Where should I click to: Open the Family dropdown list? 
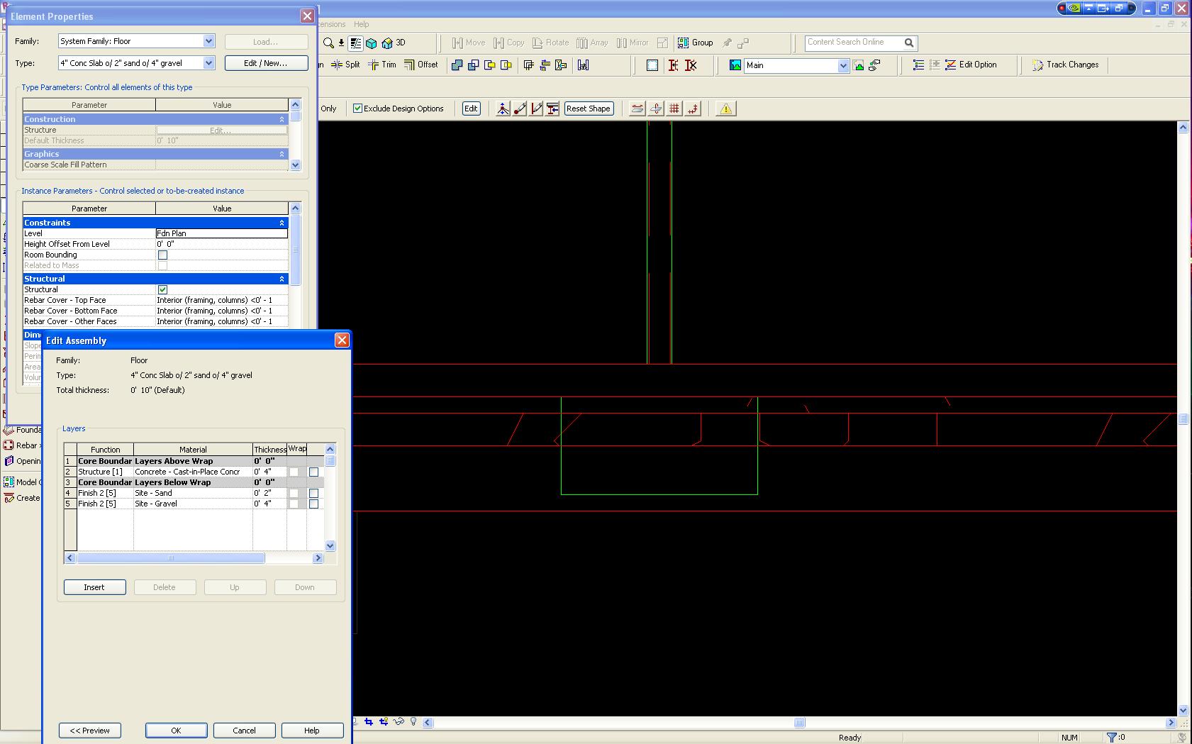[208, 41]
